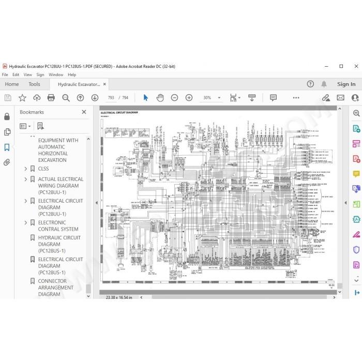Select CONNECTOR ARRANGEMENT DIAGRAM bookmark

click(x=56, y=288)
